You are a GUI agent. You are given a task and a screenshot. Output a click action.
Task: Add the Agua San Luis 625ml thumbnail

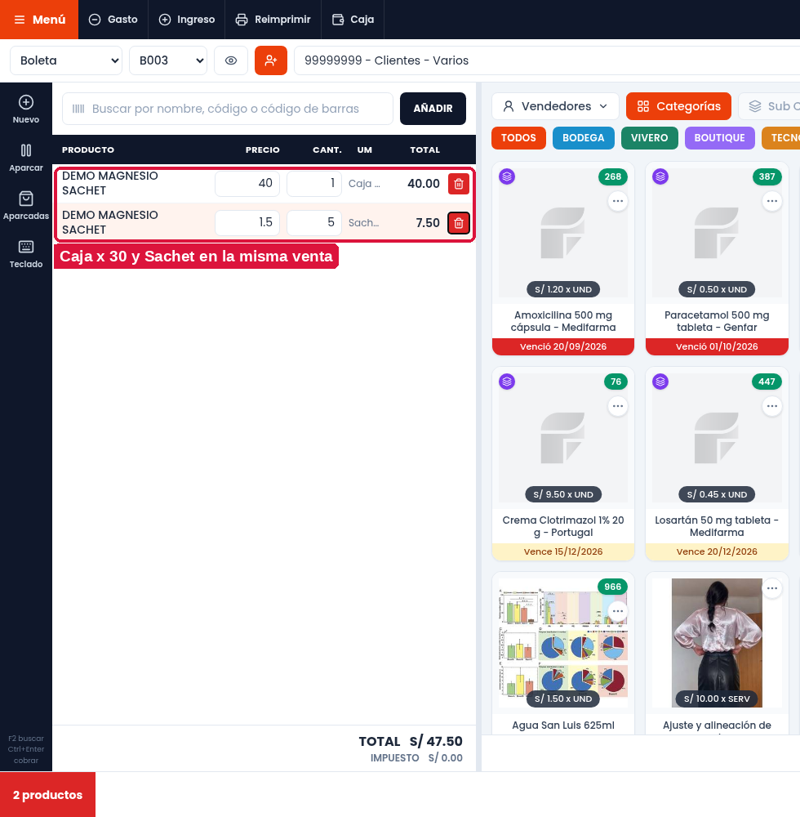563,643
